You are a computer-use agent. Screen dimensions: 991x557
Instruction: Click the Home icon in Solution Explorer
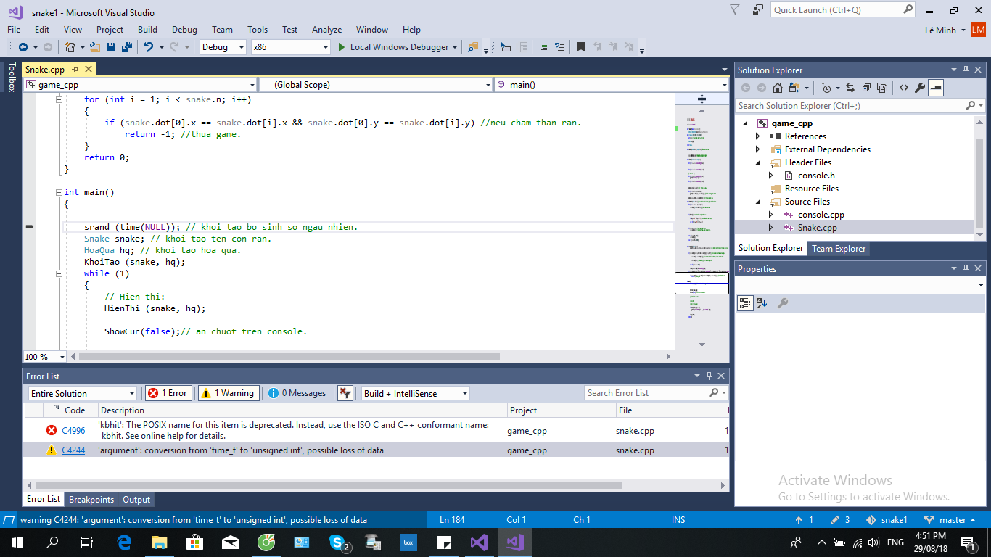coord(777,88)
